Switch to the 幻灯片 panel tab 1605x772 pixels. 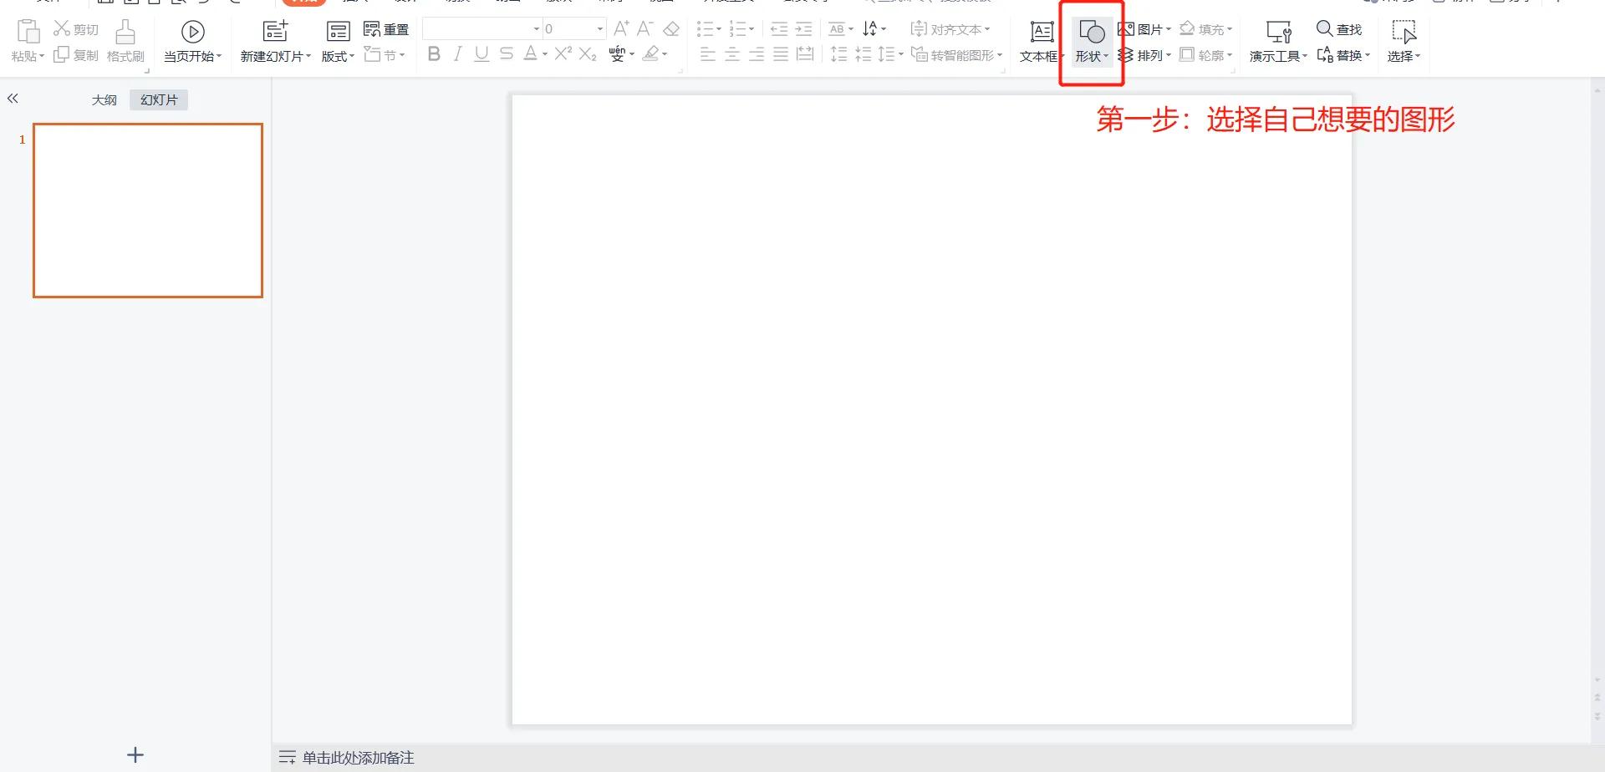tap(158, 99)
